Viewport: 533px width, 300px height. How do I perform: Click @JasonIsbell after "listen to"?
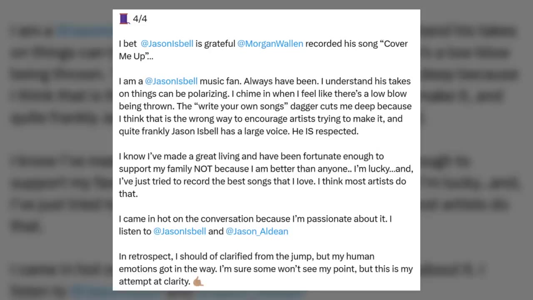(179, 231)
